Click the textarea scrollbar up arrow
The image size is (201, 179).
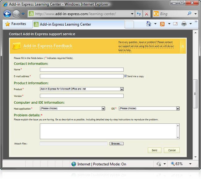click(178, 126)
